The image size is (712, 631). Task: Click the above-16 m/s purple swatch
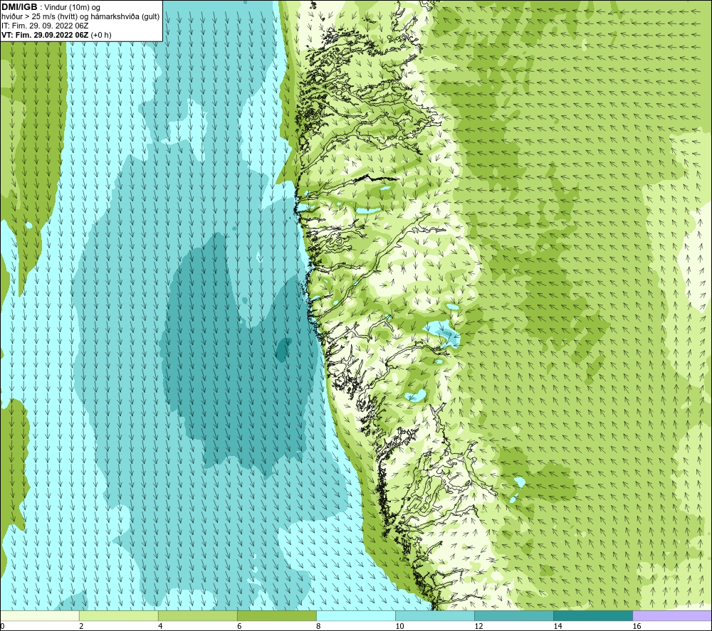(x=672, y=616)
